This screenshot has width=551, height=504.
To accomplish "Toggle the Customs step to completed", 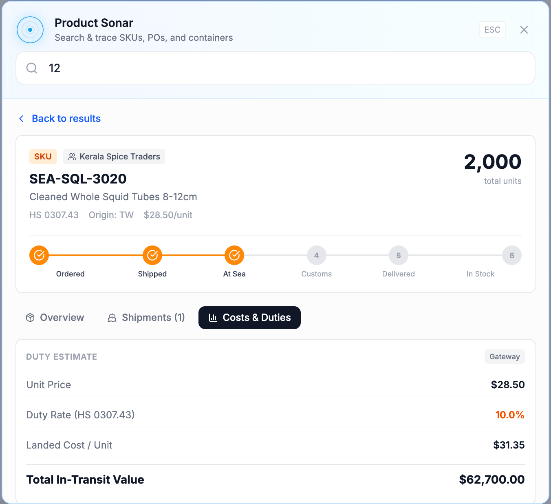I will click(x=316, y=255).
